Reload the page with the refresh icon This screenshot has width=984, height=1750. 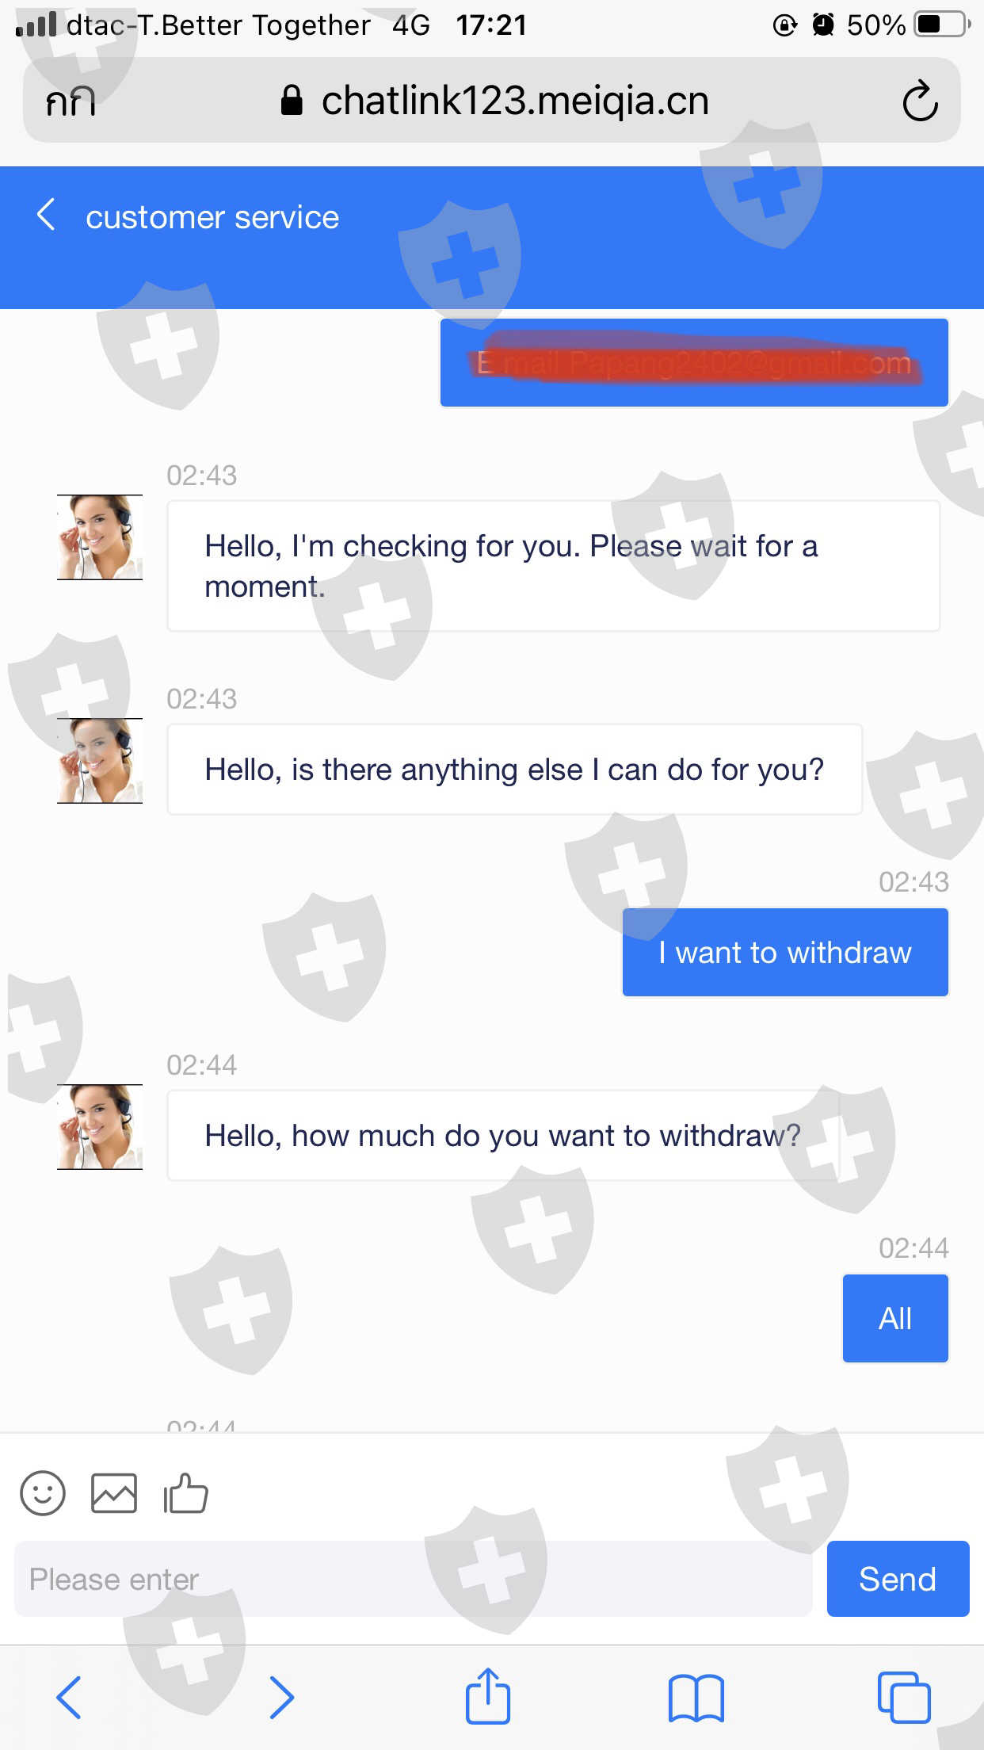[x=920, y=101]
